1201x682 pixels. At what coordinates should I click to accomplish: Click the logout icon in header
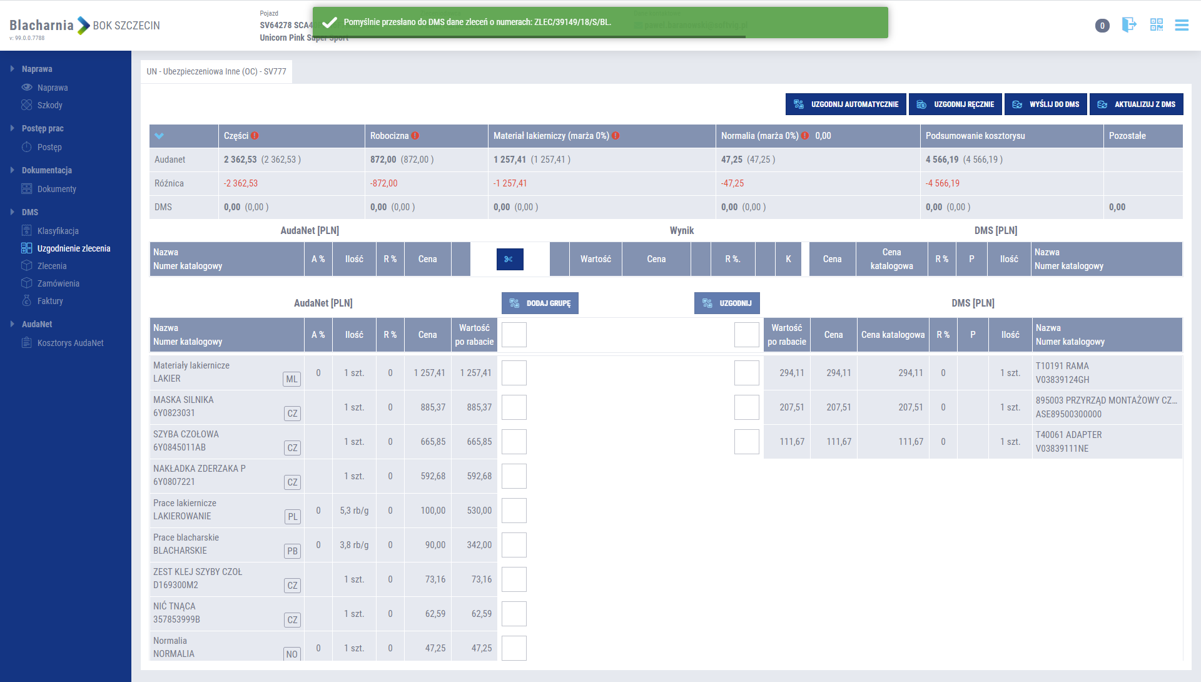click(x=1128, y=25)
